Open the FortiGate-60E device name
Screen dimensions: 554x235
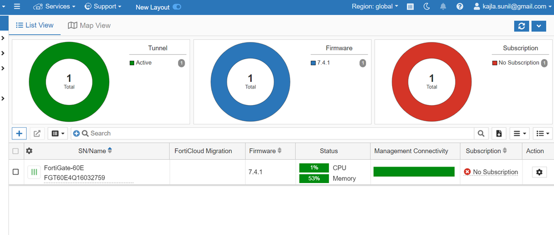point(64,168)
